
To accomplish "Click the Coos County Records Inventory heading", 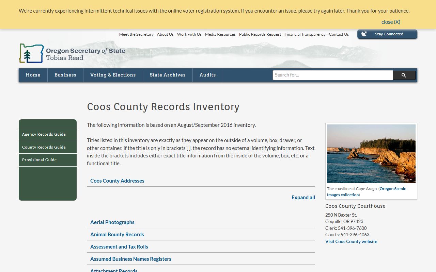I will pyautogui.click(x=163, y=107).
